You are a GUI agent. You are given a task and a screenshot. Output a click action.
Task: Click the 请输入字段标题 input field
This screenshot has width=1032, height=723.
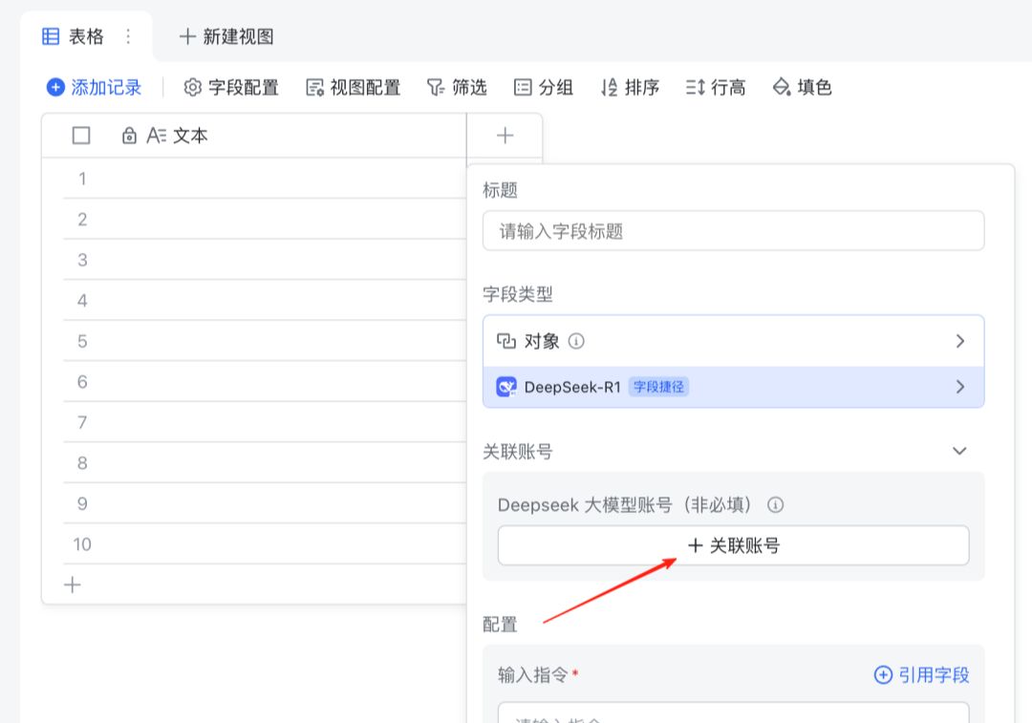(733, 230)
